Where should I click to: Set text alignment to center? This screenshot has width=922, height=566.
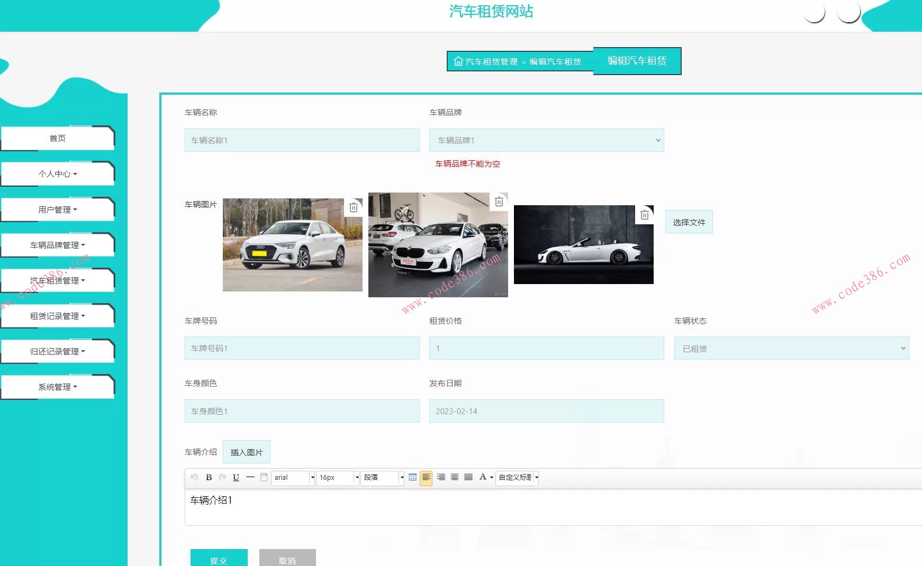click(455, 477)
